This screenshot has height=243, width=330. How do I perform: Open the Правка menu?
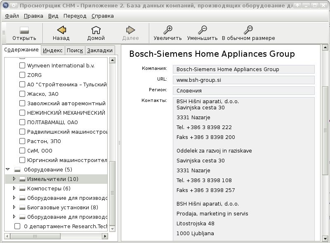pos(33,16)
